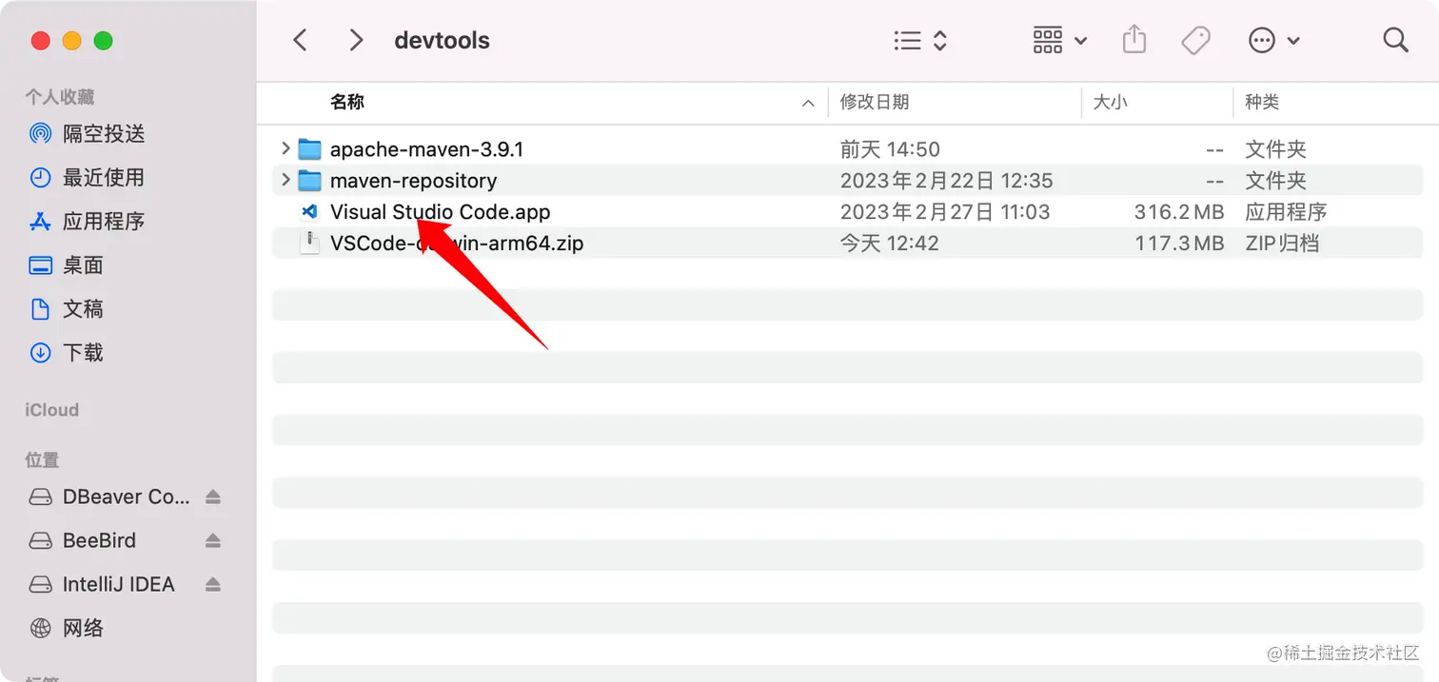Viewport: 1439px width, 682px height.
Task: Select the Visual Studio Code.app file
Action: tap(440, 211)
